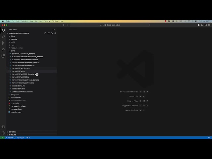Open the Selection menu
212x159 pixels.
coord(25,21)
